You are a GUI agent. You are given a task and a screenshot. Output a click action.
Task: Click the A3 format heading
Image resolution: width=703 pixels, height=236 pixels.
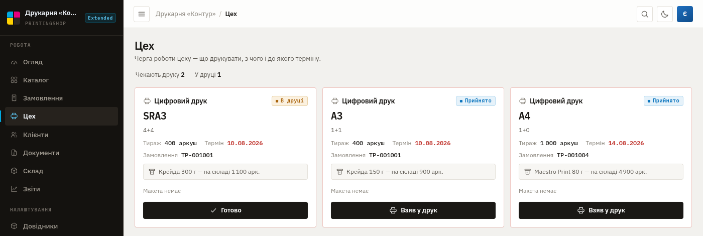[337, 116]
